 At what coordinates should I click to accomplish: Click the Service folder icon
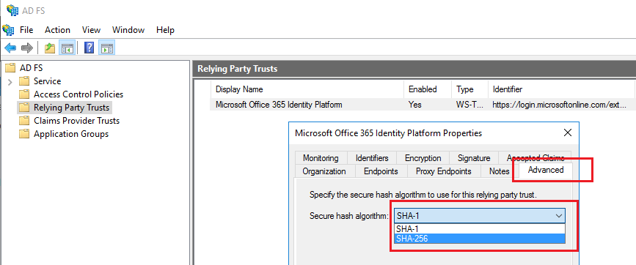(x=24, y=81)
